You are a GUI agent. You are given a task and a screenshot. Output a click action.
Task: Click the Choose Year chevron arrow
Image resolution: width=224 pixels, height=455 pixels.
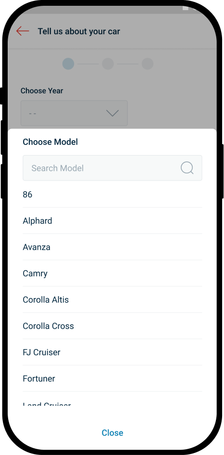click(x=112, y=113)
